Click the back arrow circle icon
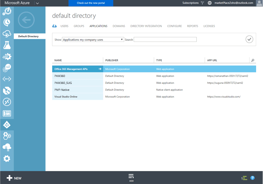The image size is (263, 184). pos(27,20)
